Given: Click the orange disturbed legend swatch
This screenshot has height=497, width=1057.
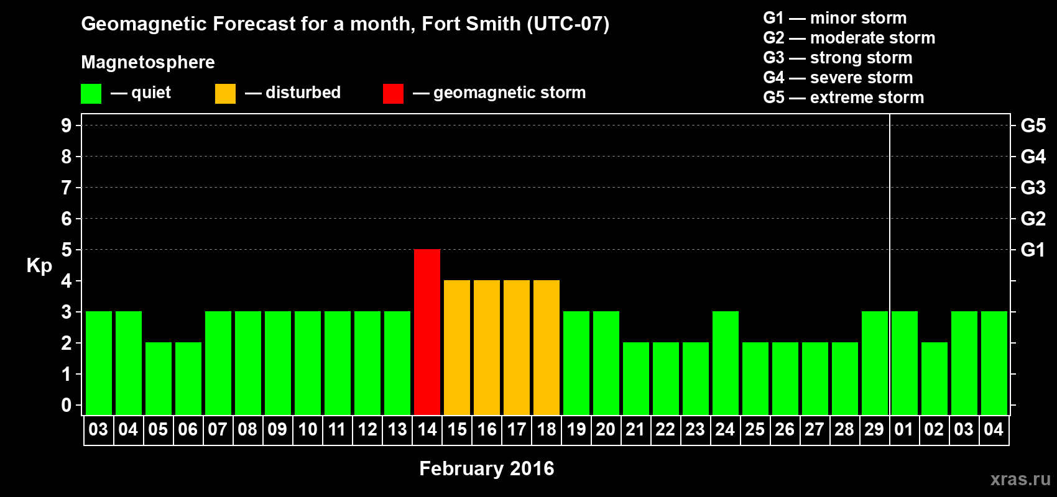Looking at the screenshot, I should (x=225, y=94).
